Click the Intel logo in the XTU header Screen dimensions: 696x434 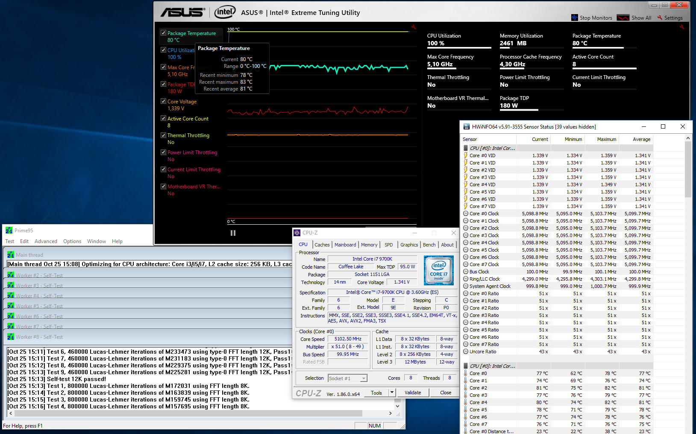pyautogui.click(x=225, y=12)
